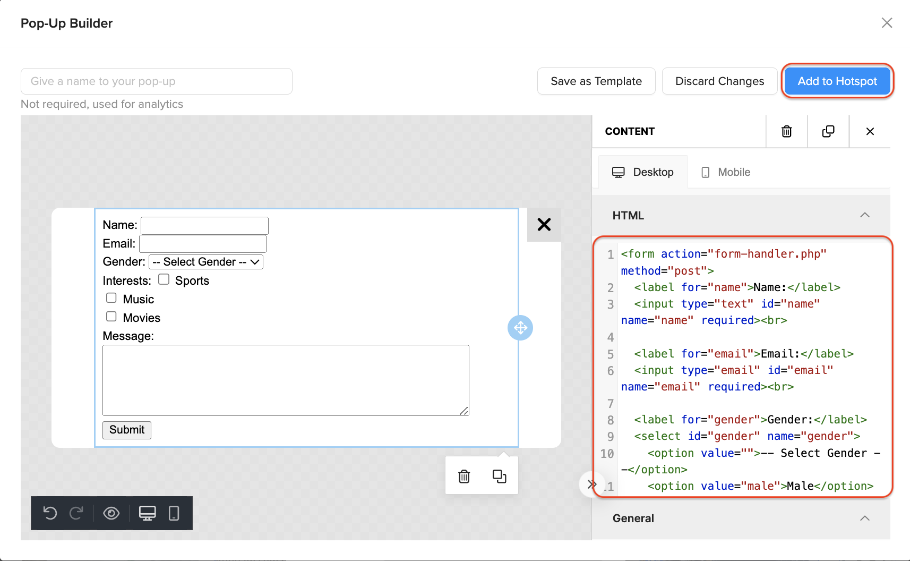Check the Movies interest checkbox
This screenshot has height=561, width=910.
pyautogui.click(x=111, y=317)
